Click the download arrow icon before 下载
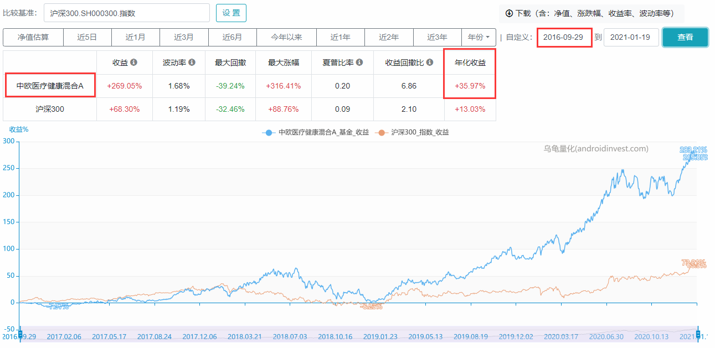 click(x=509, y=13)
